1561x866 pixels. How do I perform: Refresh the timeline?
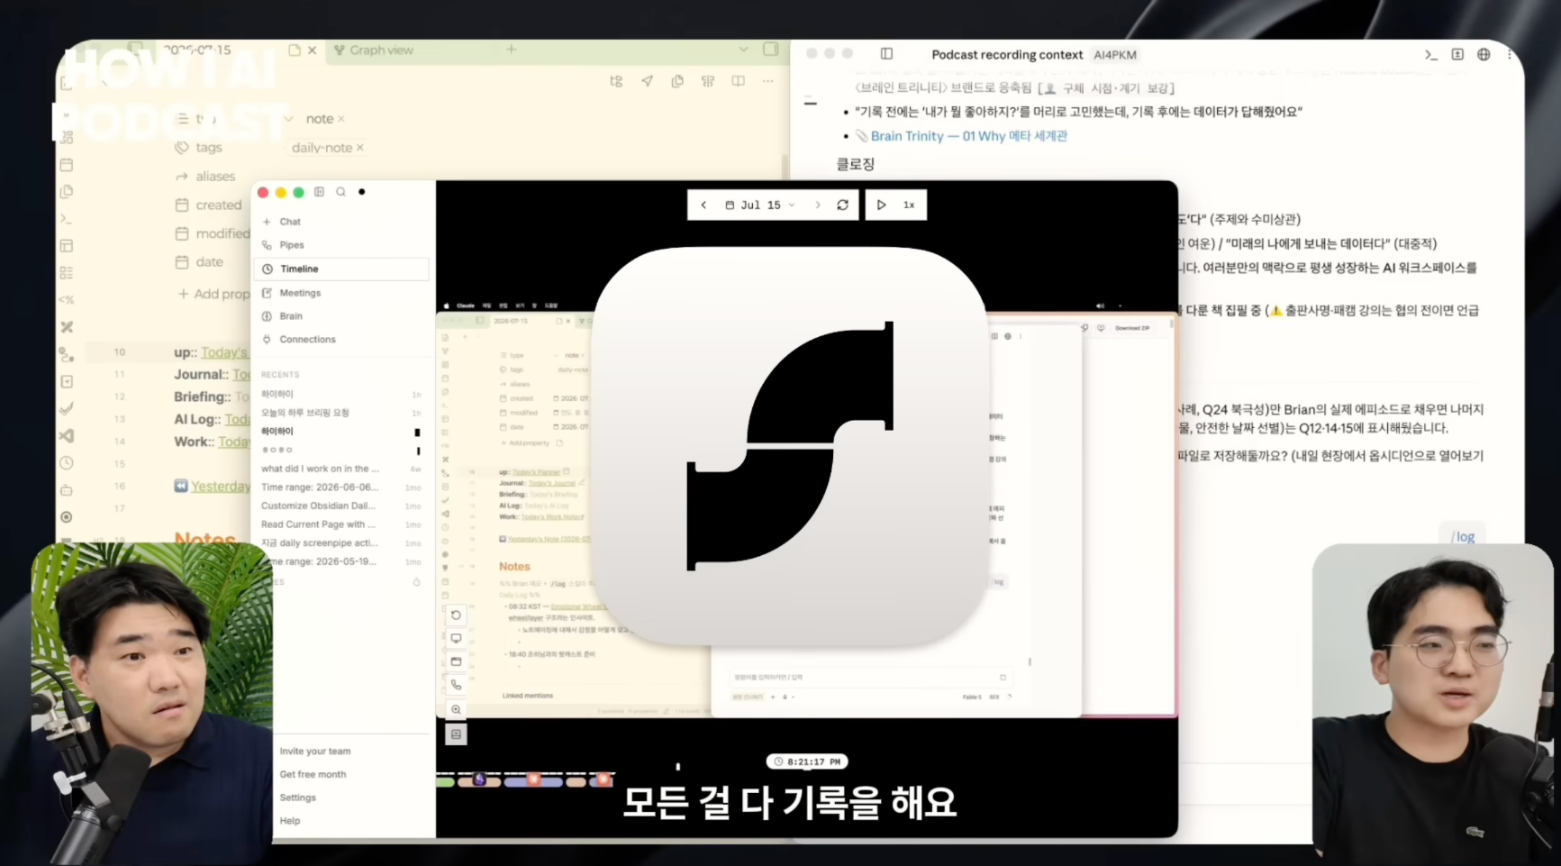click(x=842, y=205)
